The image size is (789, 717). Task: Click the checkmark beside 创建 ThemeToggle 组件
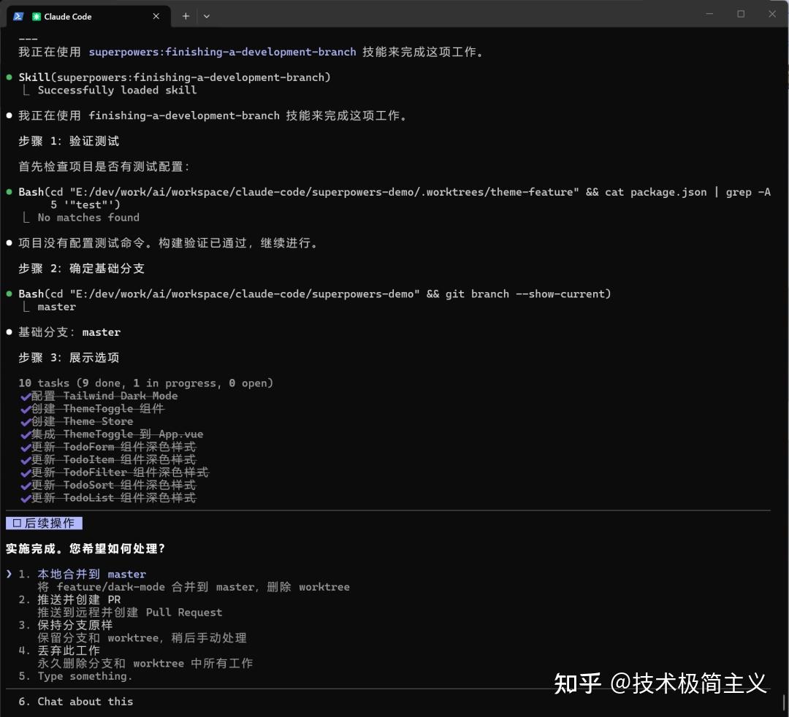click(x=25, y=409)
